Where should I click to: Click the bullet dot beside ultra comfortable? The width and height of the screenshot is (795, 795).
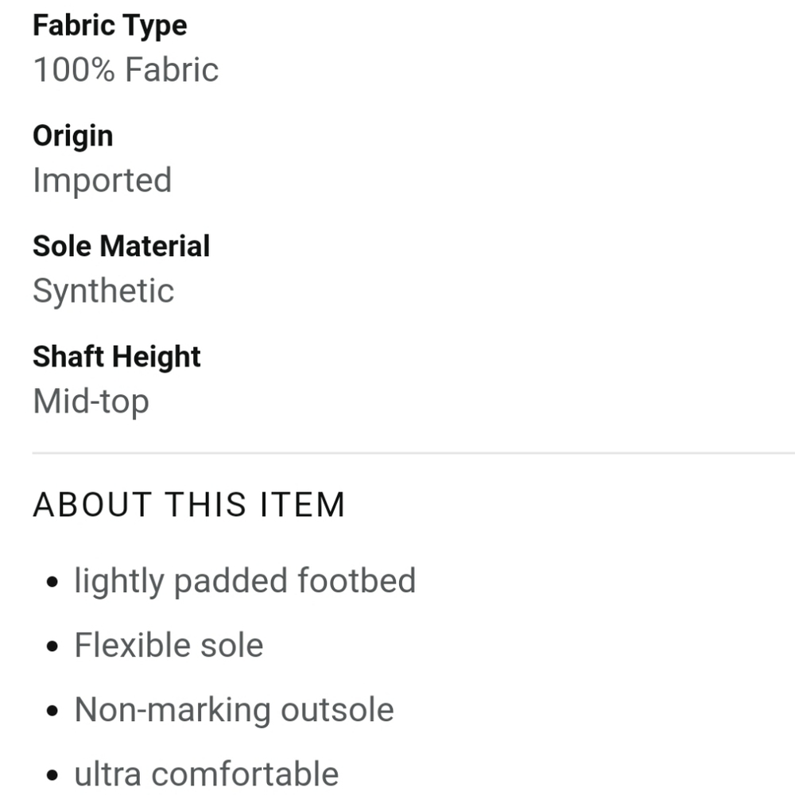(52, 776)
